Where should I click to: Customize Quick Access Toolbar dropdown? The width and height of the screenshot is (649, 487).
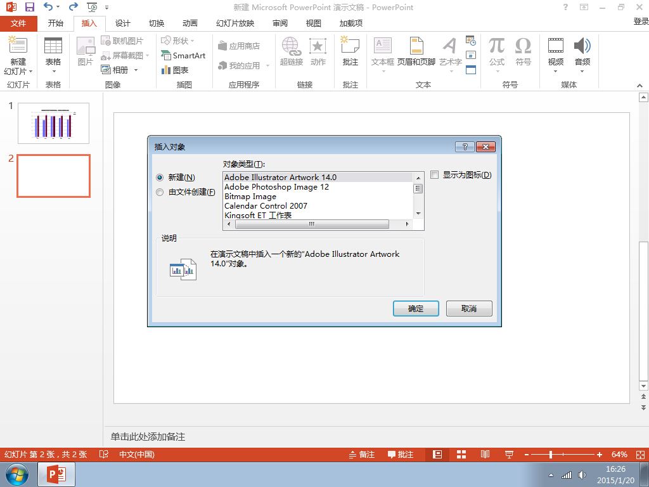(106, 8)
